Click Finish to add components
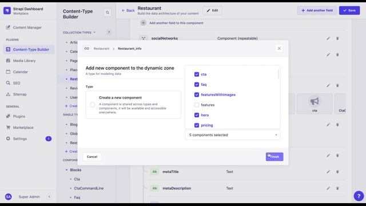Screen dimensions: 366x206 click(274, 157)
